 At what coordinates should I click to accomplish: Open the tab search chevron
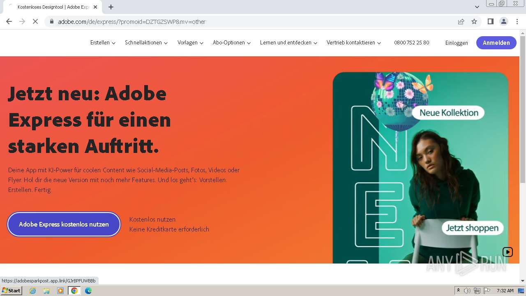(477, 7)
